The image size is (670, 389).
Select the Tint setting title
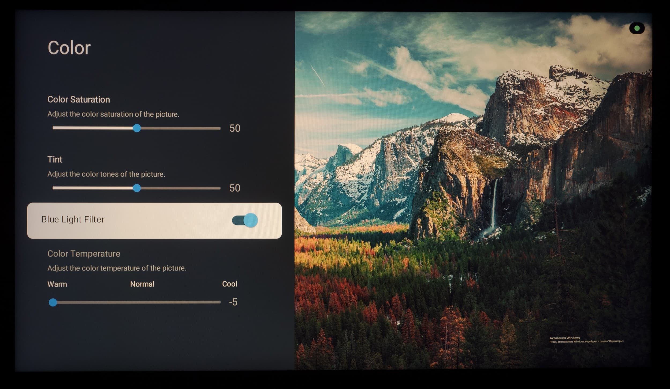click(55, 160)
